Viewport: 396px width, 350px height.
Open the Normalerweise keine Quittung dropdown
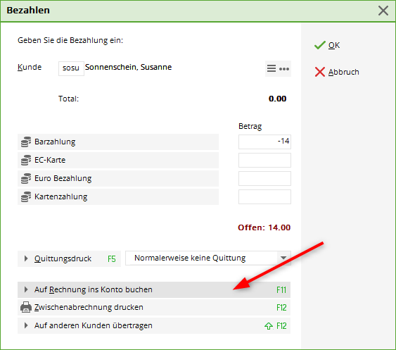(208, 258)
